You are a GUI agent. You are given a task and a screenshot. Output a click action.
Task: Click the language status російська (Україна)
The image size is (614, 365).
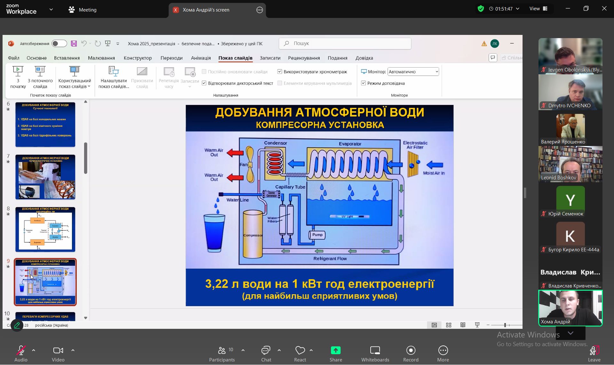[x=51, y=325]
